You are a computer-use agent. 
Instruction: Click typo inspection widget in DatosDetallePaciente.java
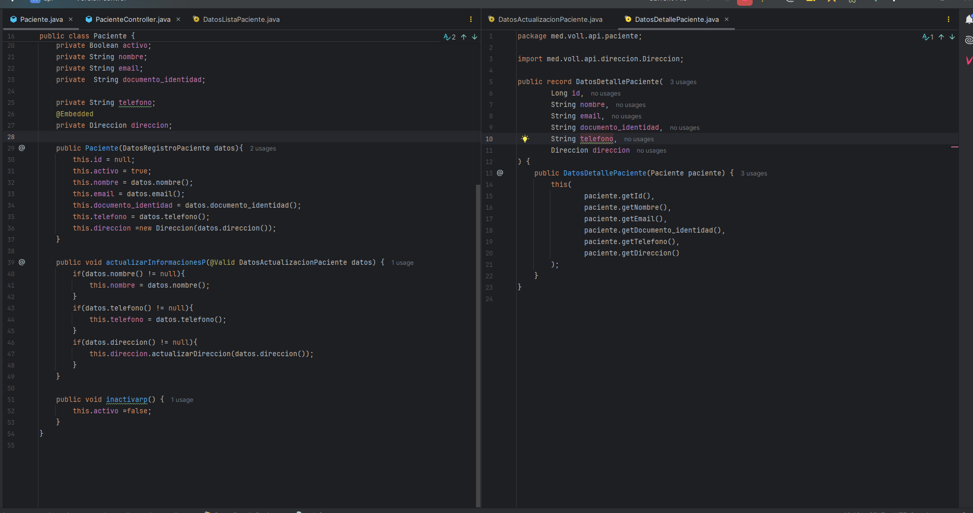[x=928, y=37]
